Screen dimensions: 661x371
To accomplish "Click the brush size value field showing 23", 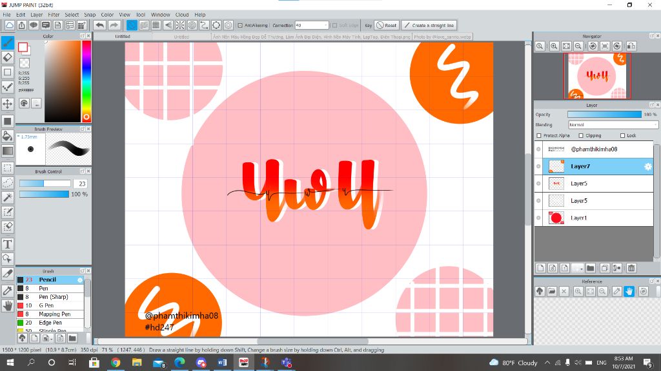I will [81, 184].
